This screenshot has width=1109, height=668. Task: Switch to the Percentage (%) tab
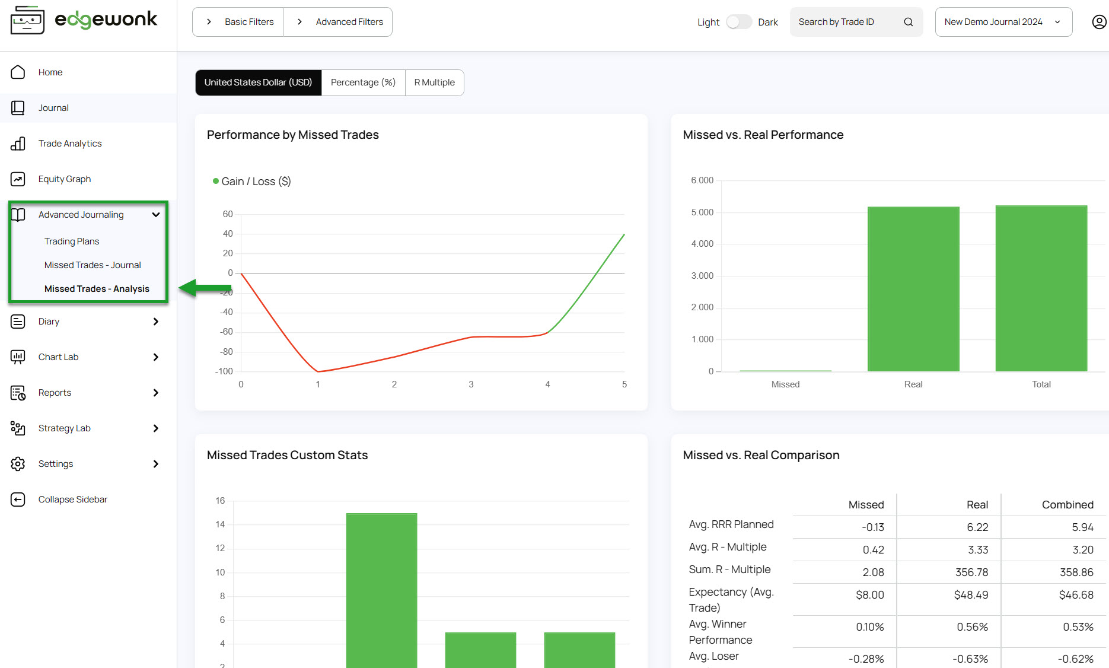coord(363,82)
